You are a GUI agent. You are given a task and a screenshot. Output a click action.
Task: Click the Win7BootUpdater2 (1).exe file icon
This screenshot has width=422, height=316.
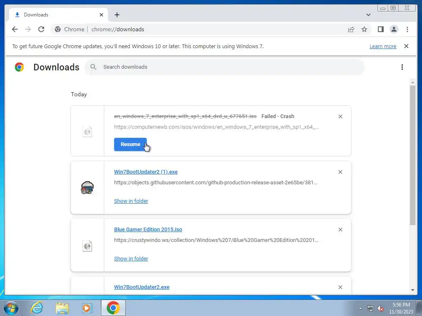click(x=87, y=188)
